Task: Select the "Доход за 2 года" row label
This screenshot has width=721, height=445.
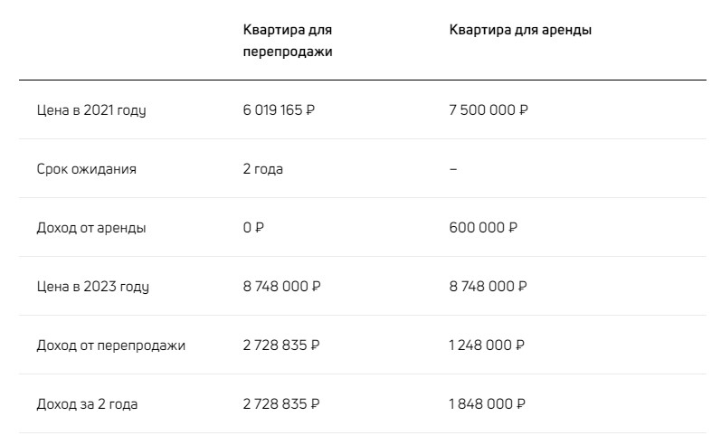Action: (88, 404)
